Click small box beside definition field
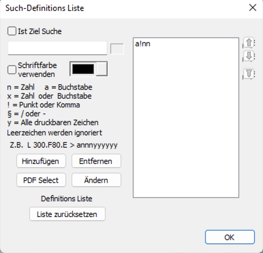 (117, 49)
